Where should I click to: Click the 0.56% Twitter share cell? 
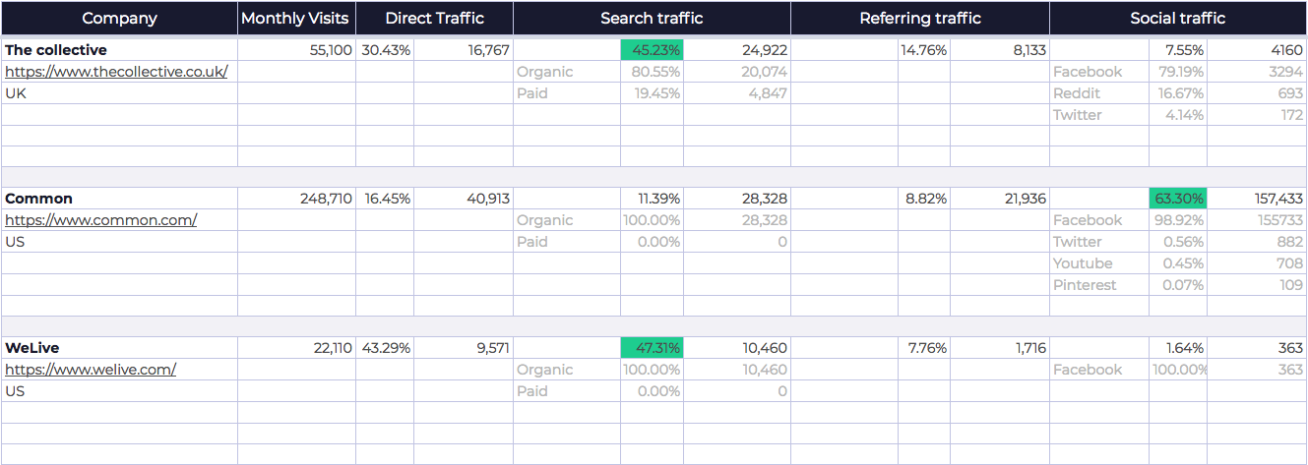tap(1178, 242)
